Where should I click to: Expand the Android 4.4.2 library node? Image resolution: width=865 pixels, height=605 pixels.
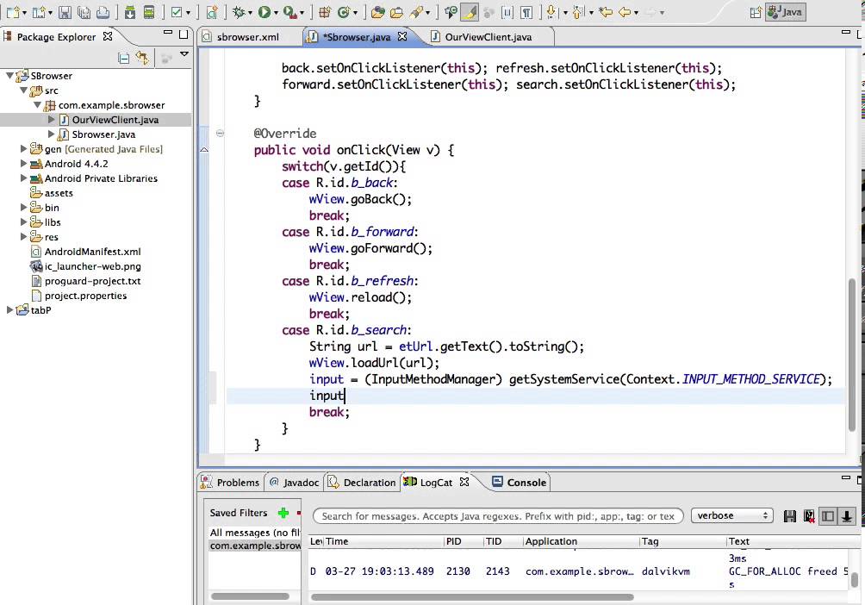pyautogui.click(x=23, y=164)
